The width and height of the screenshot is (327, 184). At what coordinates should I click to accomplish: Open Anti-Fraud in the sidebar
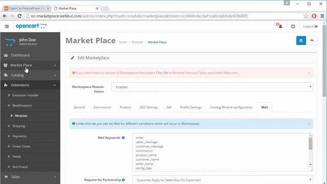(20, 167)
